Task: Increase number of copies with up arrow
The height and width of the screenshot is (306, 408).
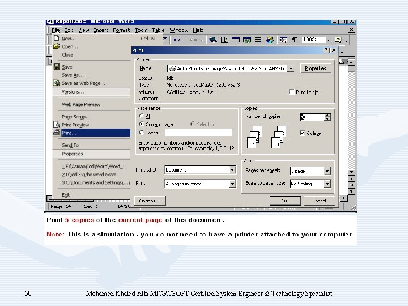Action: pos(328,115)
